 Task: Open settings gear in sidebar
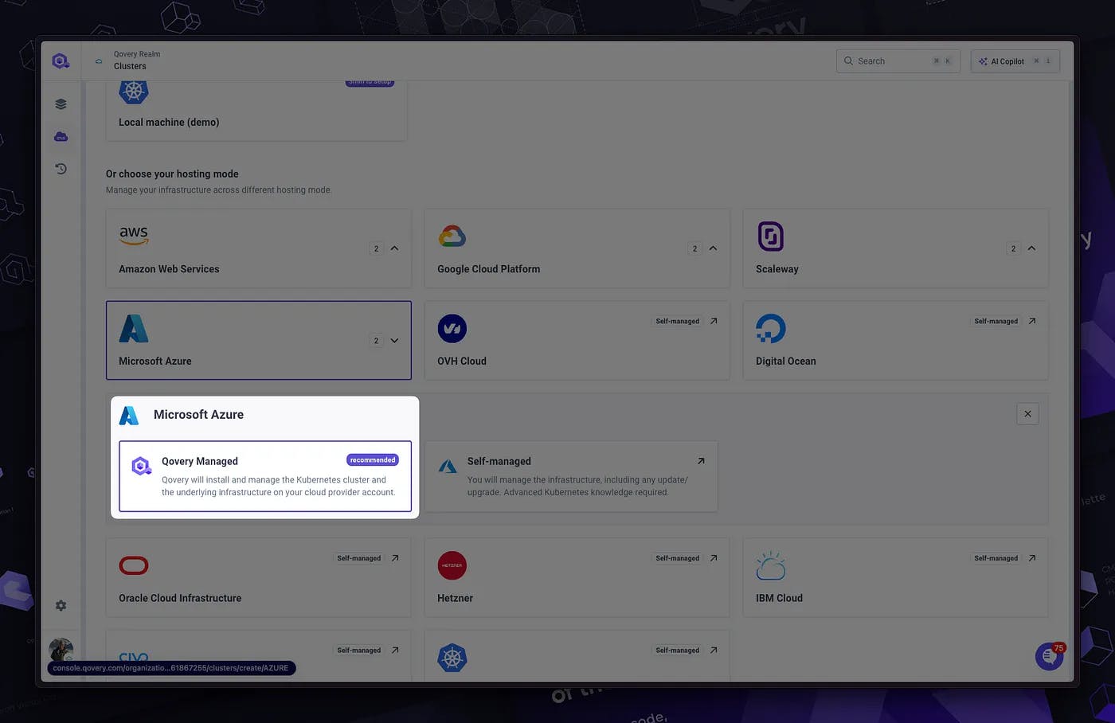61,606
